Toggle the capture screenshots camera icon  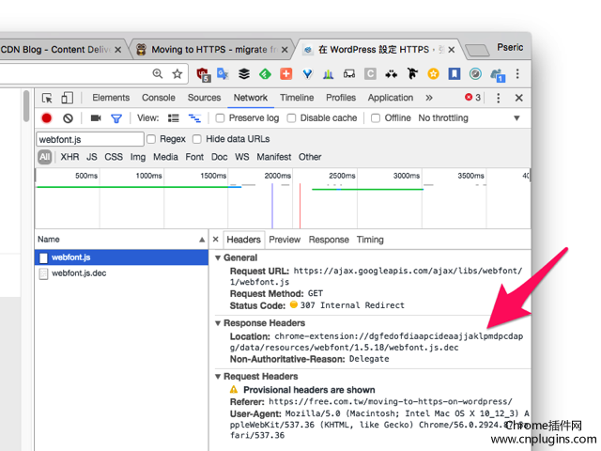coord(96,118)
